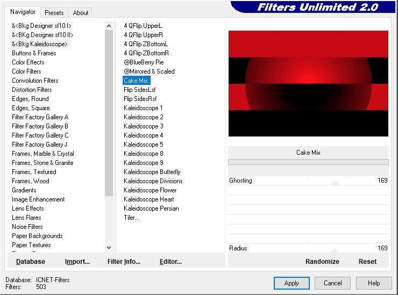The image size is (398, 295).
Task: Select &<BKg Designer sf10 II> category
Action: pyautogui.click(x=42, y=35)
